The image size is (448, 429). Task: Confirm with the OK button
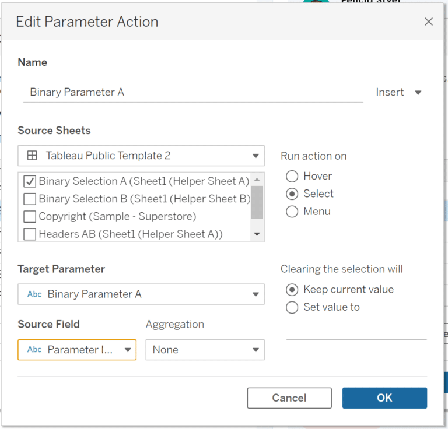click(384, 398)
